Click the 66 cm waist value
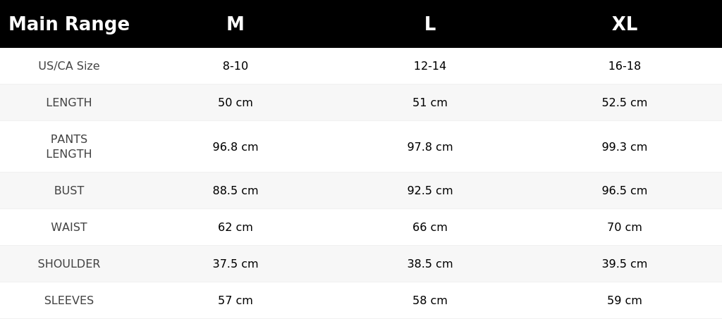The height and width of the screenshot is (319, 722). [x=430, y=227]
